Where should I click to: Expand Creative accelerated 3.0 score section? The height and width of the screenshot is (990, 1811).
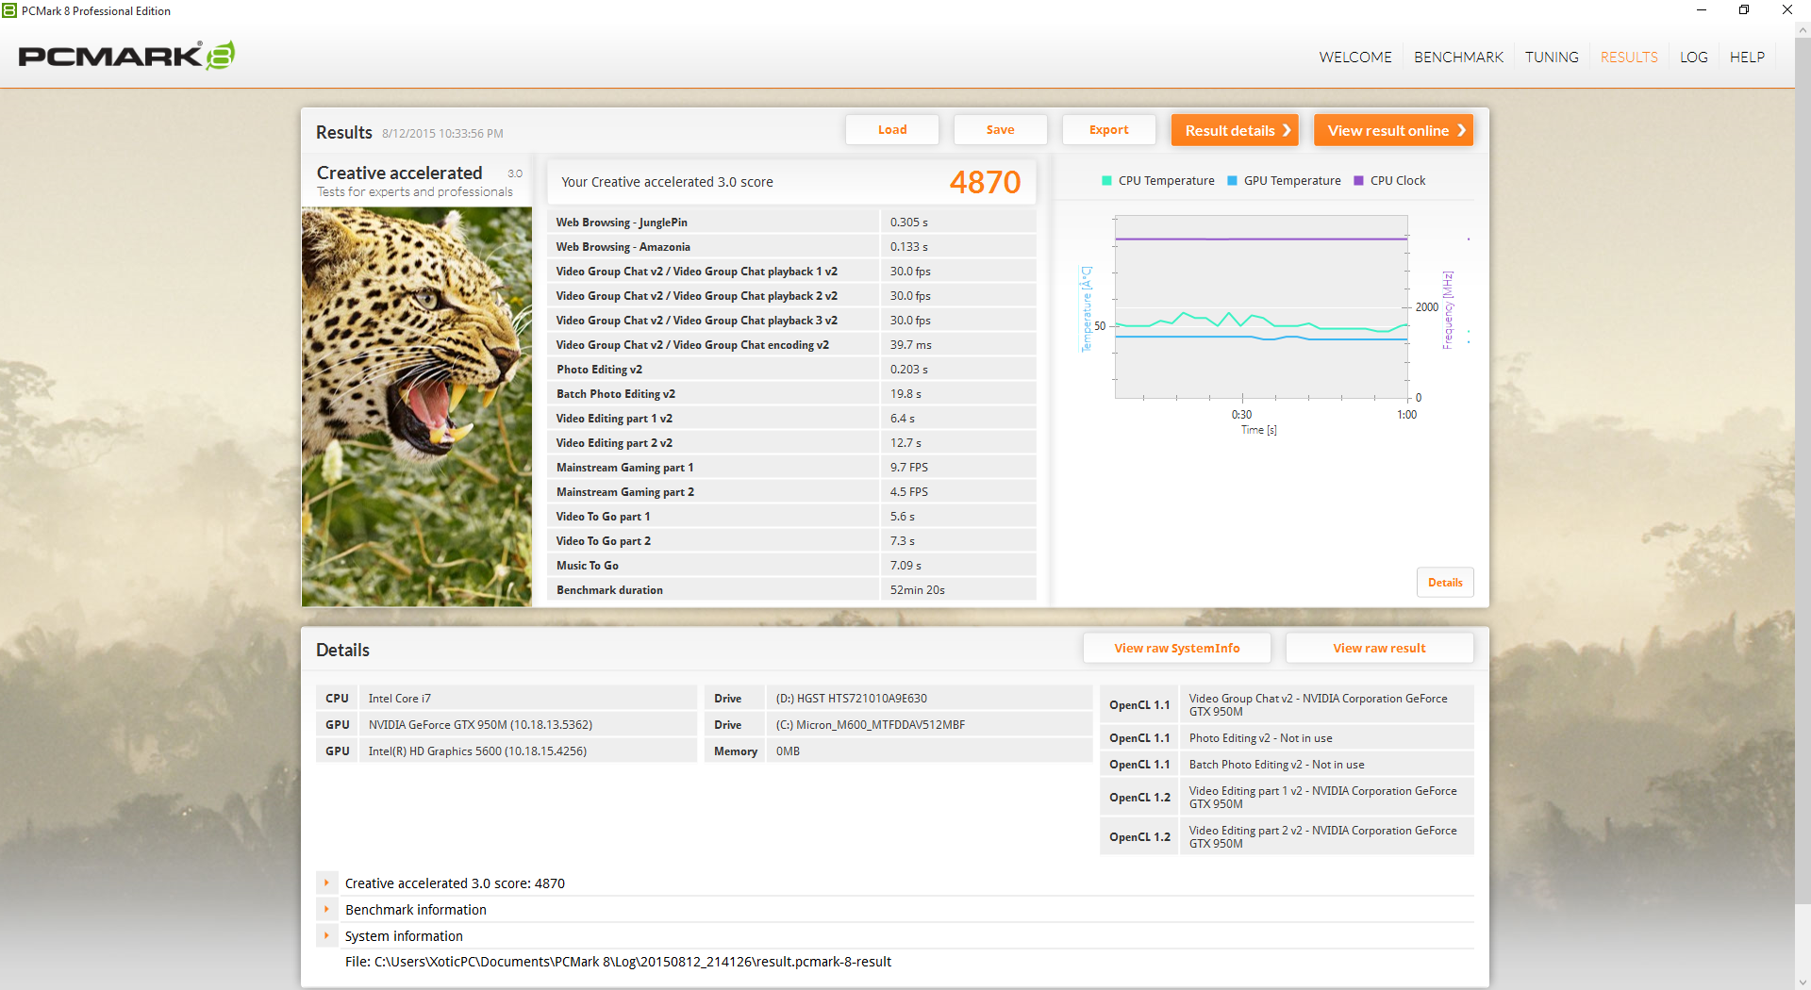(x=326, y=883)
